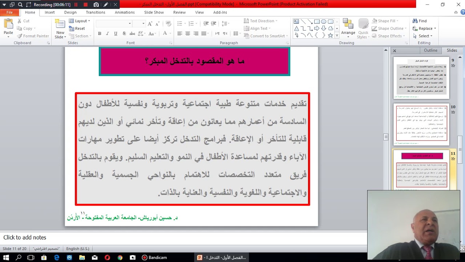
Task: Align text left
Action: pos(179,33)
